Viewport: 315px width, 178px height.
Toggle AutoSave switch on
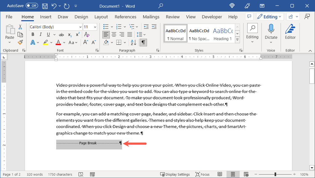[x=32, y=6]
